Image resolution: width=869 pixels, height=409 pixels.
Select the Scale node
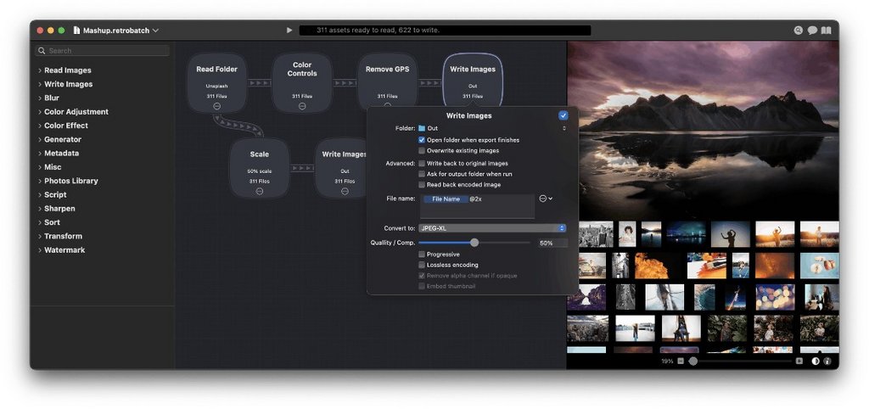tap(260, 168)
